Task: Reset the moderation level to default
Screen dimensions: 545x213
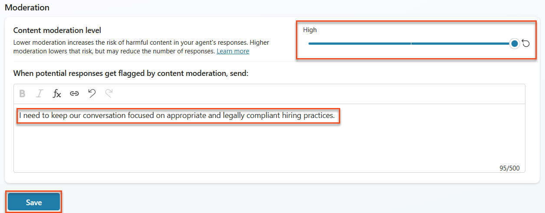Action: 526,43
